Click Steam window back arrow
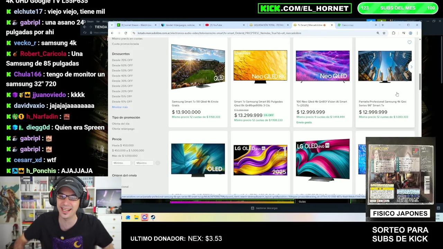The width and height of the screenshot is (443, 249). coord(84,27)
